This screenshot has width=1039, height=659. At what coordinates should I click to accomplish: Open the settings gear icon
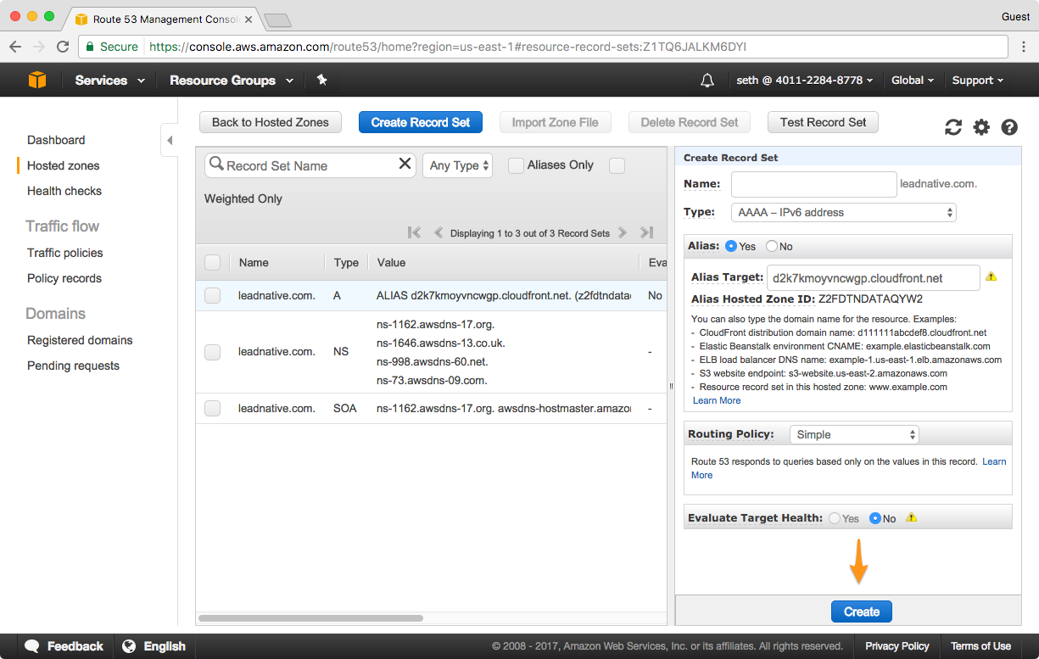pyautogui.click(x=981, y=127)
